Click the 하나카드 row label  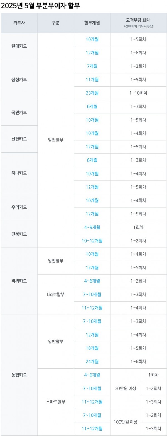pyautogui.click(x=19, y=173)
